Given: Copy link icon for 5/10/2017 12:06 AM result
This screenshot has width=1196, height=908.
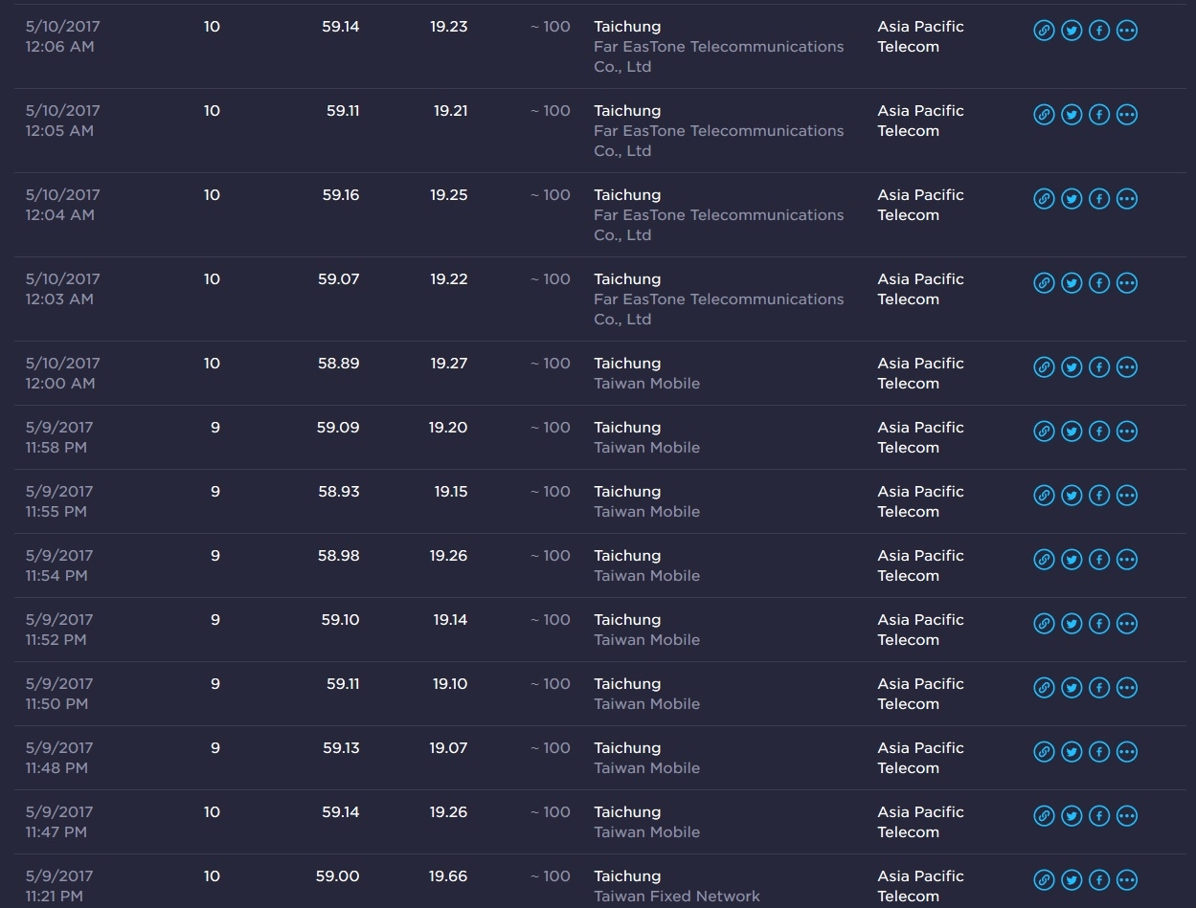Looking at the screenshot, I should [1044, 31].
